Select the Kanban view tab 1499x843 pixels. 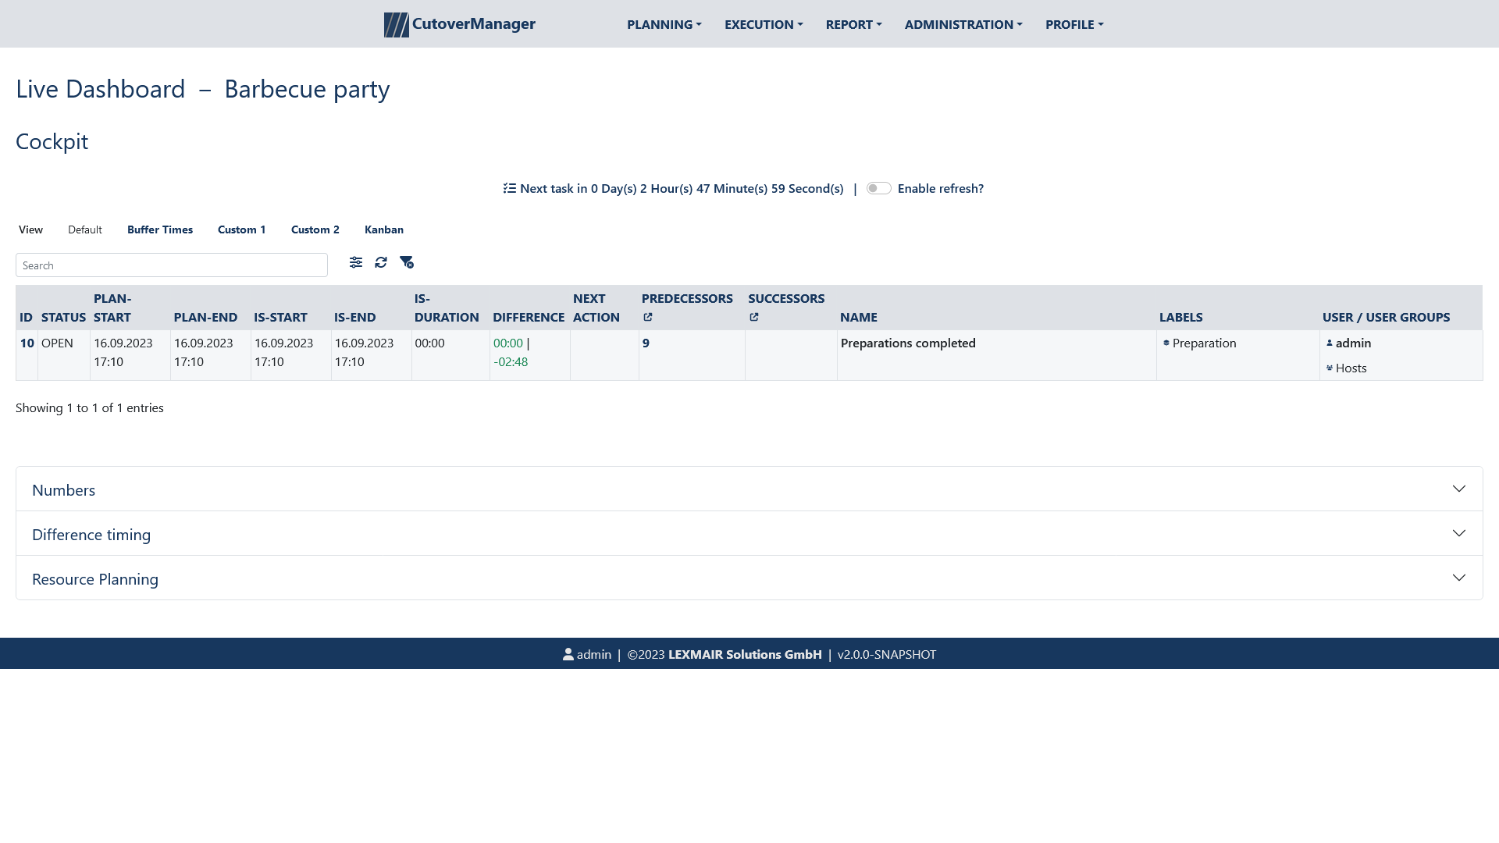(x=384, y=229)
